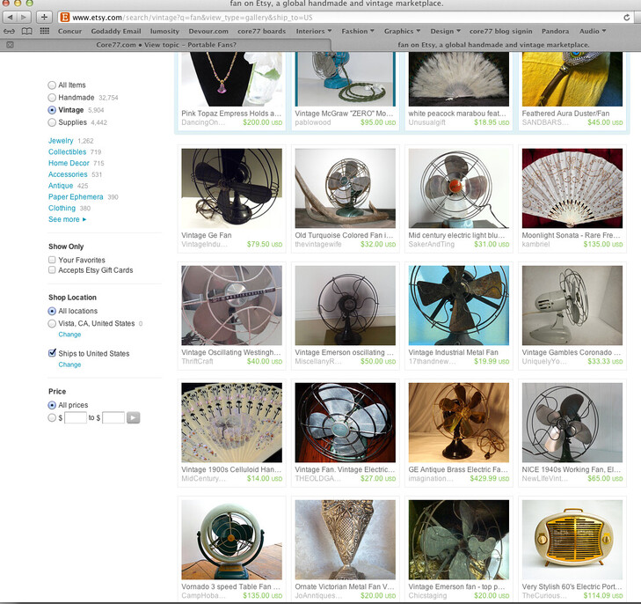
Task: Switch to the Core77.com Portable Fans tab
Action: (166, 45)
